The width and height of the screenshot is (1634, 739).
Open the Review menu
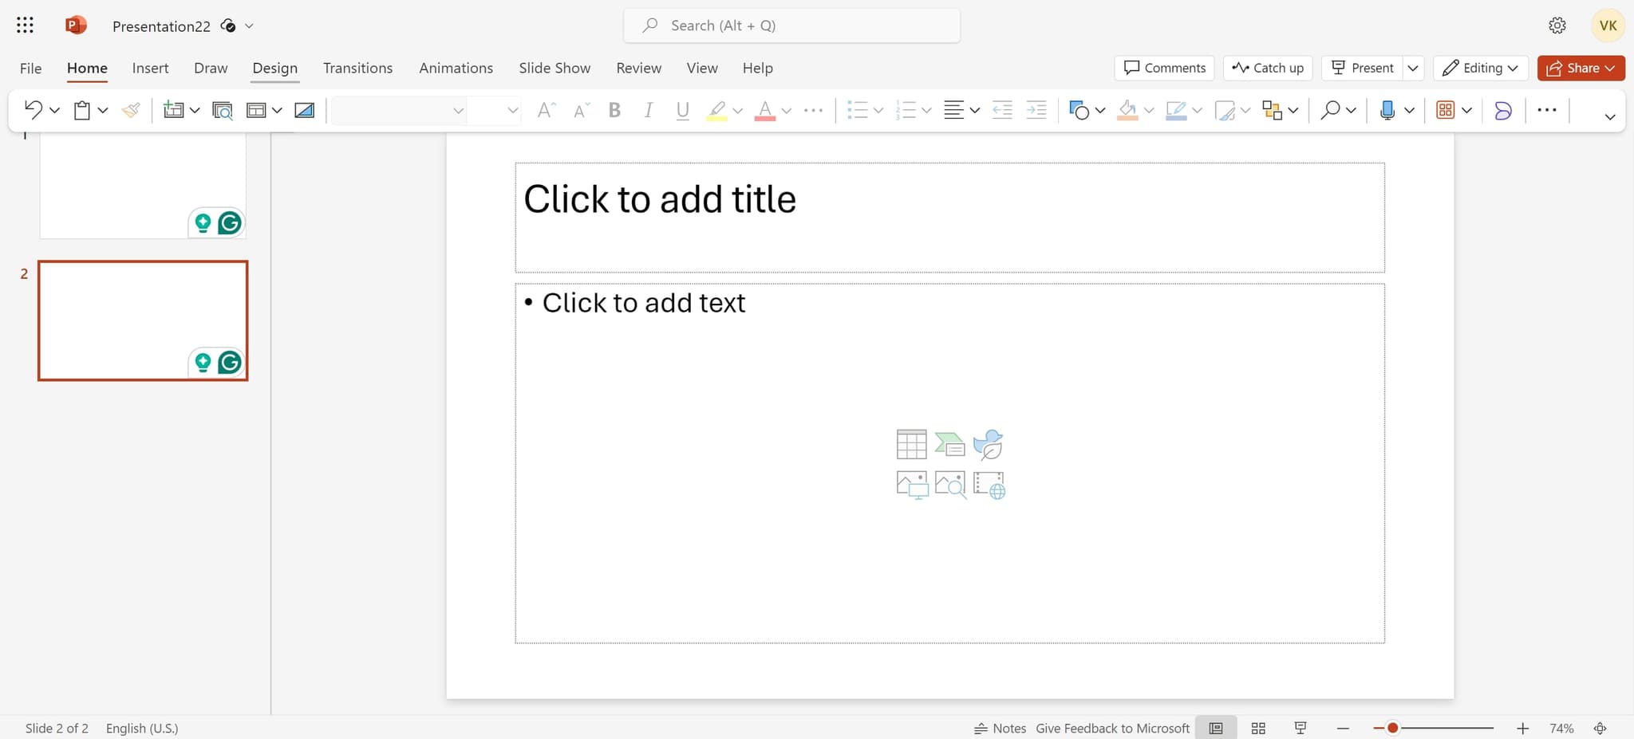(638, 68)
